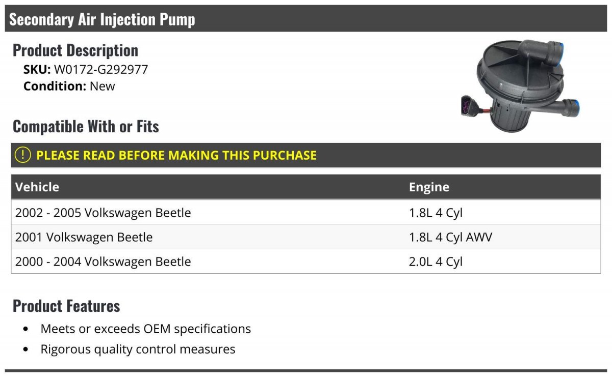
Task: Open the air injection pump product image
Action: click(x=520, y=88)
